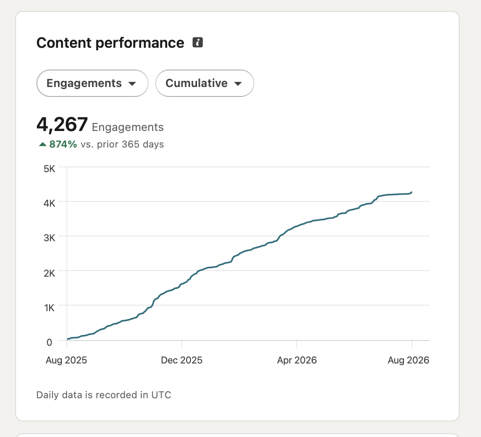Select the 4,267 engagements total
Viewport: 481px width, 437px height.
click(62, 125)
